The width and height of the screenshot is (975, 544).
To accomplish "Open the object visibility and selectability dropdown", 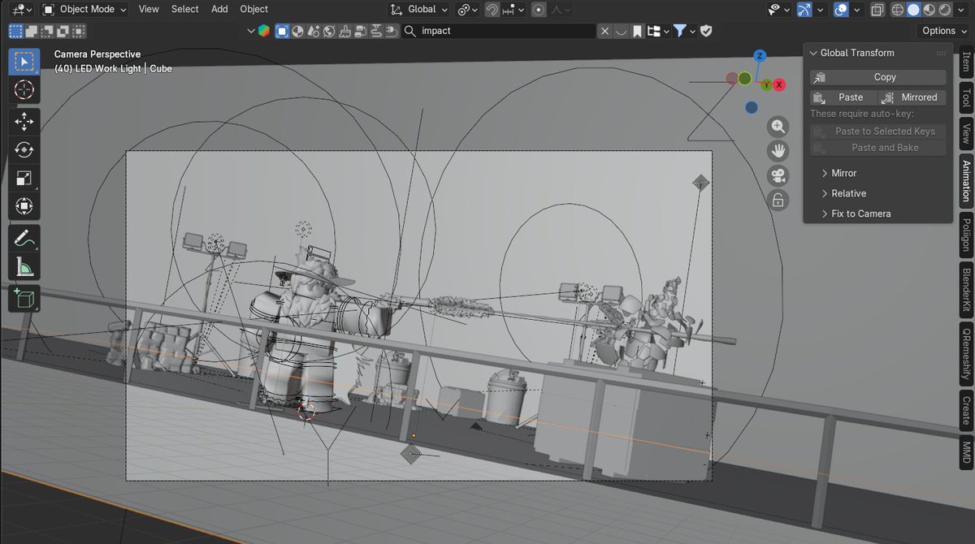I will tap(778, 10).
